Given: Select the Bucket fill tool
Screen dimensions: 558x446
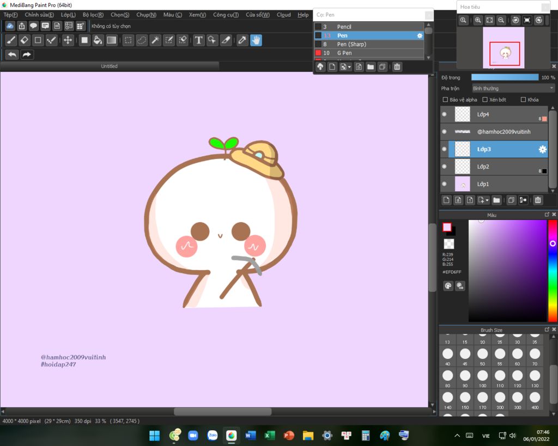Looking at the screenshot, I should click(98, 40).
